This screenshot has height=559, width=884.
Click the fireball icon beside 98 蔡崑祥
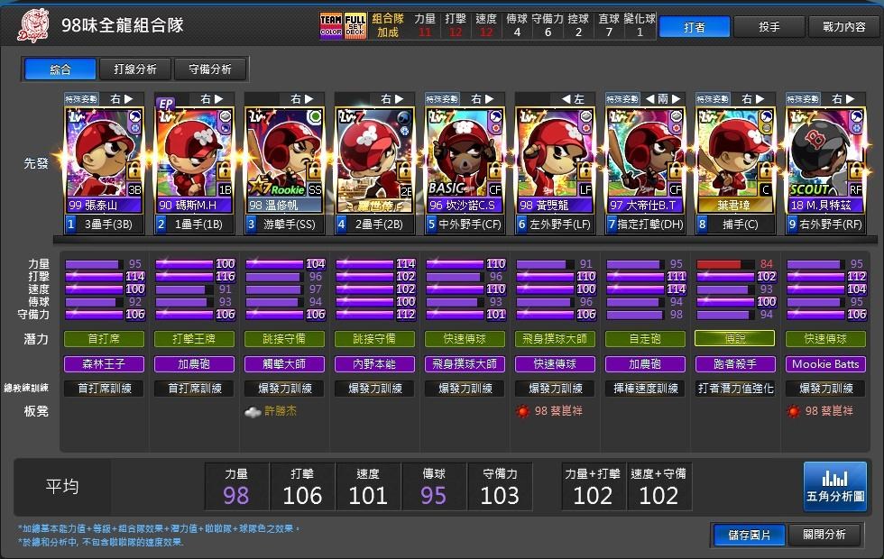[x=522, y=411]
